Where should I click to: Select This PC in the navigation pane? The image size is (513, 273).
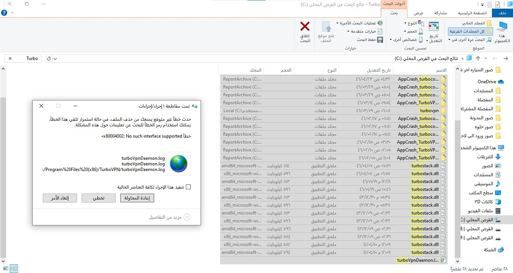coord(481,148)
